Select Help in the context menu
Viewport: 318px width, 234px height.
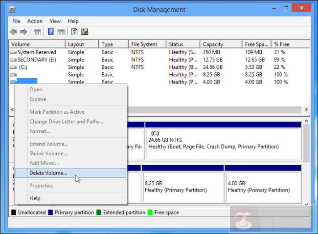click(x=35, y=198)
